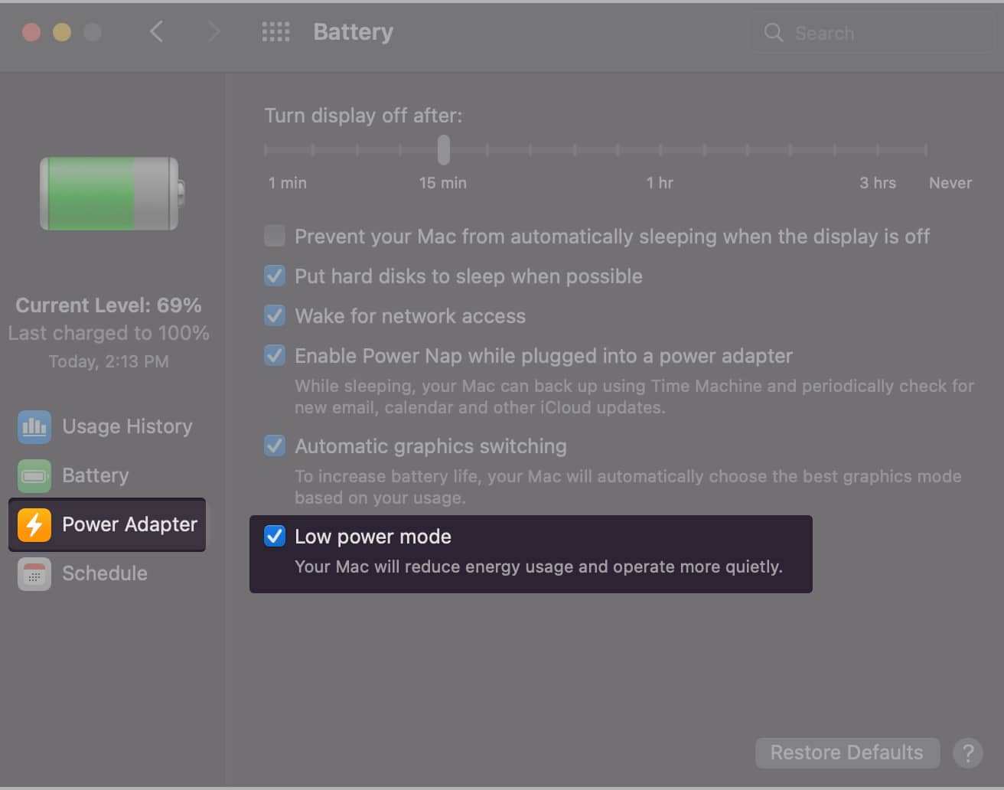The image size is (1004, 790).
Task: Uncheck Automatic graphics switching
Action: (x=274, y=446)
